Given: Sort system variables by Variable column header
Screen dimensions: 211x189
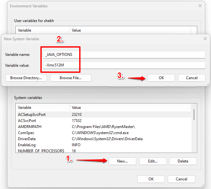Looking at the screenshot, I should (x=43, y=108).
